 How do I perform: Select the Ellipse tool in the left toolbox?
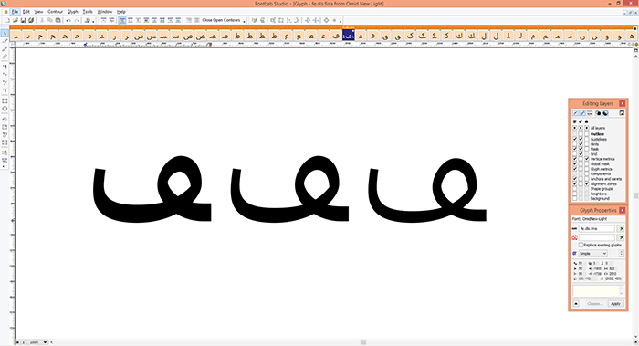point(5,109)
